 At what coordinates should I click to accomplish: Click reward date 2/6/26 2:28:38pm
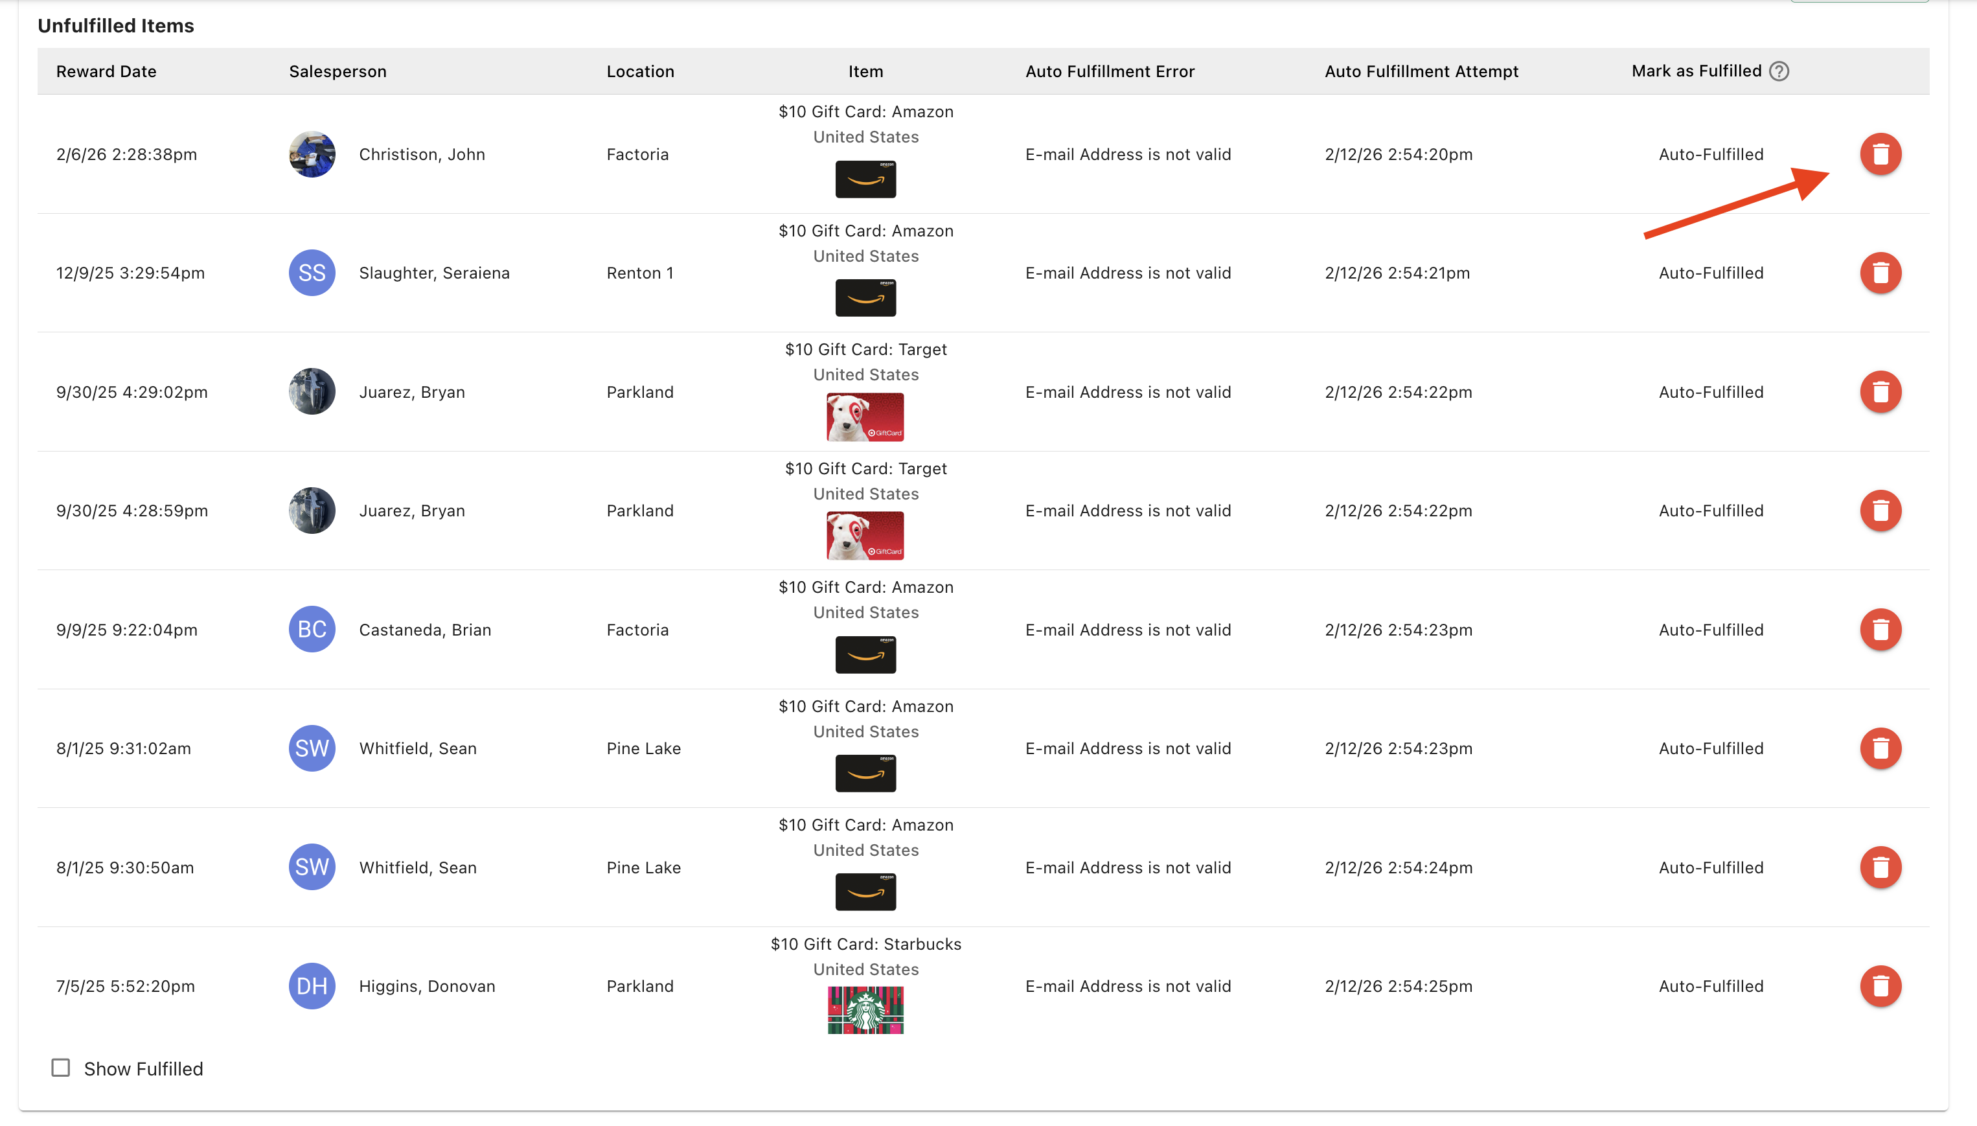pyautogui.click(x=126, y=155)
